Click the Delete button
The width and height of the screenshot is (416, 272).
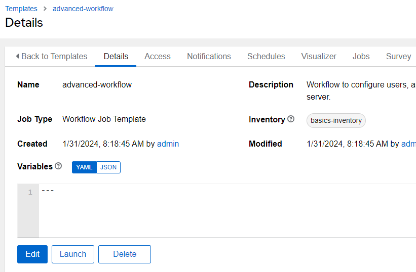(x=125, y=254)
